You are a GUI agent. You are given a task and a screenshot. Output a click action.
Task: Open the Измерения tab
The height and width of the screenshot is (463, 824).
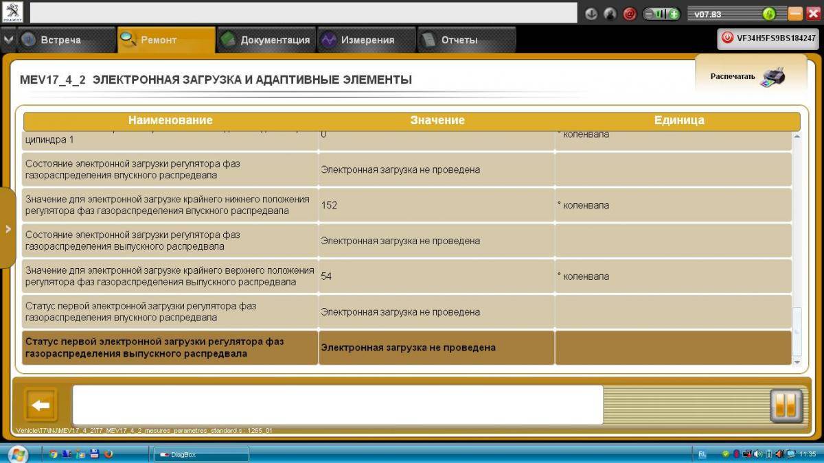(366, 40)
